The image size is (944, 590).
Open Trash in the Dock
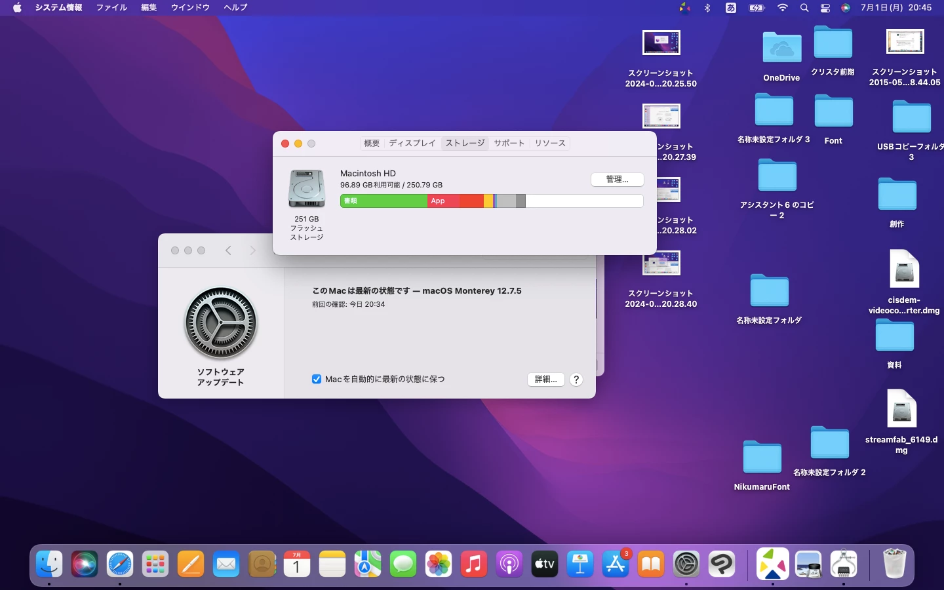(894, 564)
